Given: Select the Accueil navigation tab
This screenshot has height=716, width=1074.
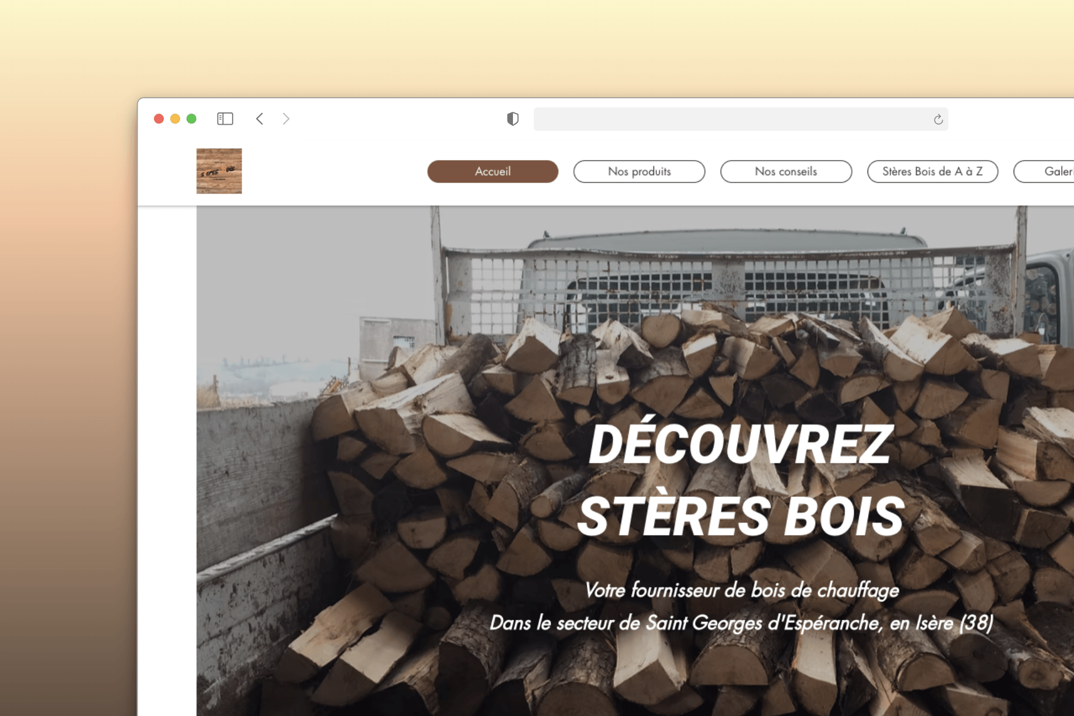Looking at the screenshot, I should click(x=493, y=171).
